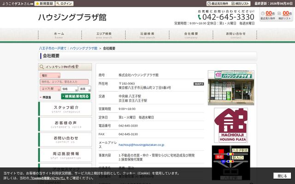
Task: Click the ログイン button
Action: (65, 4)
